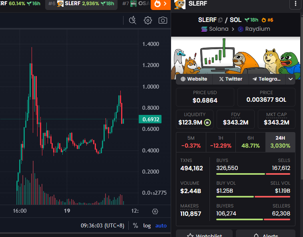Screen dimensions: 303x237
Task: Open #7 OSA trending ticker item
Action: [136, 4]
